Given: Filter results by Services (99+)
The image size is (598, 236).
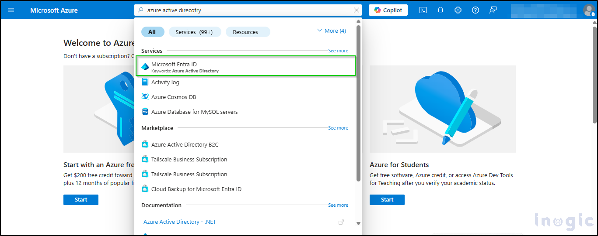Looking at the screenshot, I should 194,32.
